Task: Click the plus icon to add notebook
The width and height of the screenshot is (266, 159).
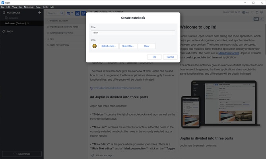Action: [40, 13]
